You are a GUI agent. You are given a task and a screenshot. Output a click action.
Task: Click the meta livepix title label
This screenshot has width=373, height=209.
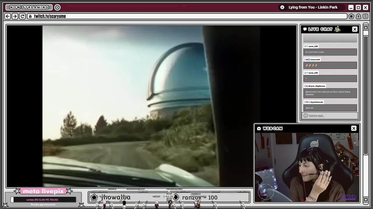[x=43, y=191]
